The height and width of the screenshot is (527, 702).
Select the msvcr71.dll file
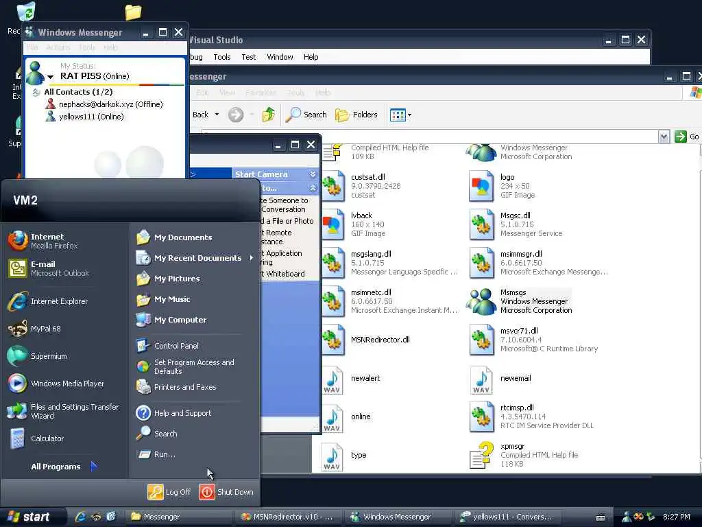pyautogui.click(x=533, y=340)
